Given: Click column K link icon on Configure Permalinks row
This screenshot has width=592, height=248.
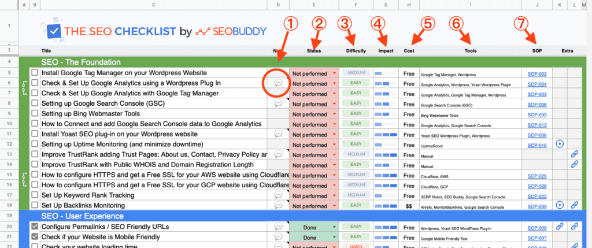Looking at the screenshot, I should (560, 227).
